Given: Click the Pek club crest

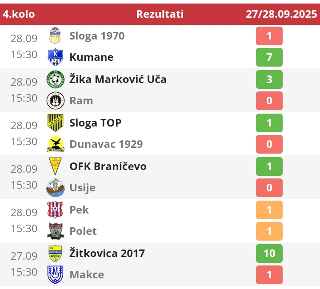Looking at the screenshot, I should [x=56, y=210].
